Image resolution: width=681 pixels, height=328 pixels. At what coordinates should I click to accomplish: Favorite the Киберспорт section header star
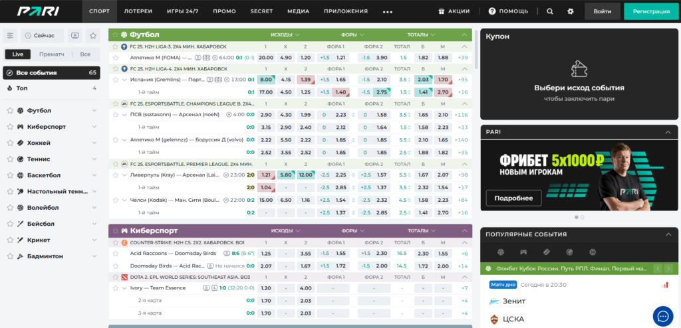(x=116, y=231)
